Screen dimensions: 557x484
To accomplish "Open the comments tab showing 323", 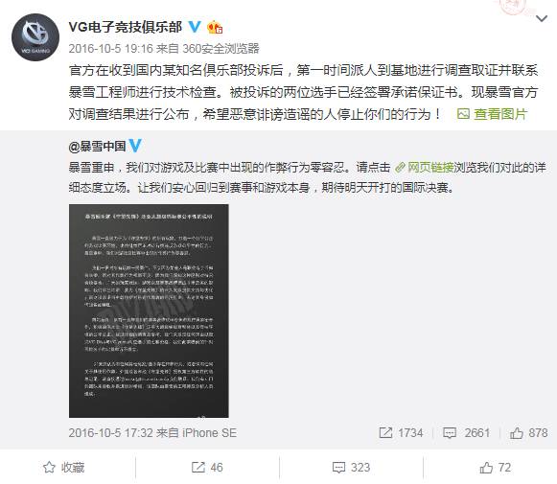I will click(x=351, y=468).
